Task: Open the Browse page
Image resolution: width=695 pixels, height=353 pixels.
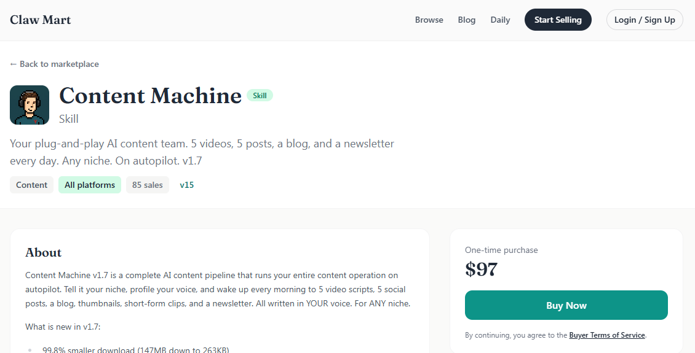Action: click(x=429, y=20)
